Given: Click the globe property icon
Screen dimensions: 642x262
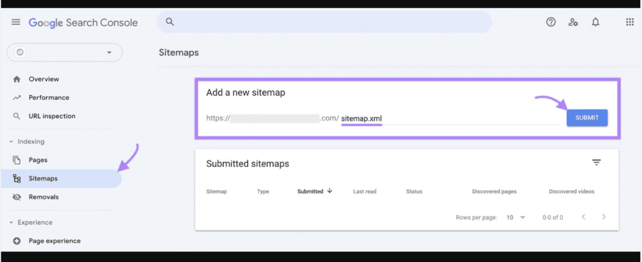Looking at the screenshot, I should tap(19, 53).
